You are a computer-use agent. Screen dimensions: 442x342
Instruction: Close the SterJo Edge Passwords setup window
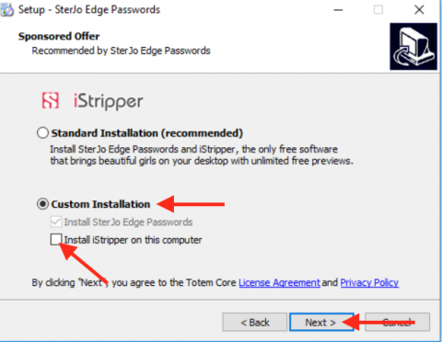[x=419, y=10]
